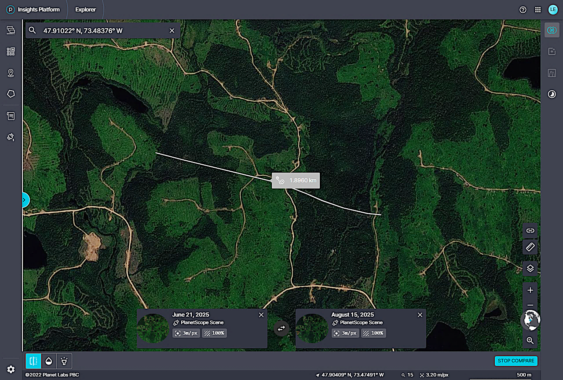Switch to opacity blend compare mode

point(49,361)
